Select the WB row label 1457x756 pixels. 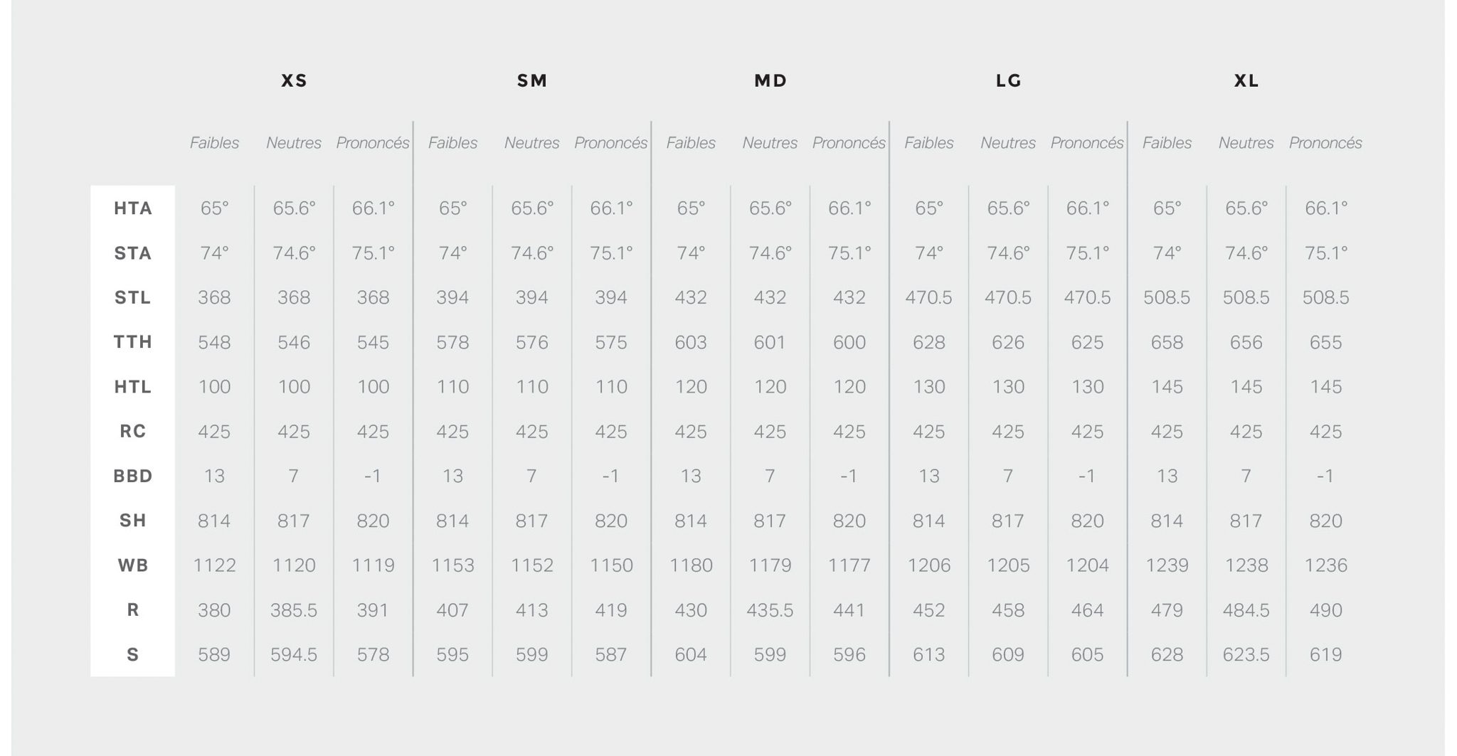[133, 565]
